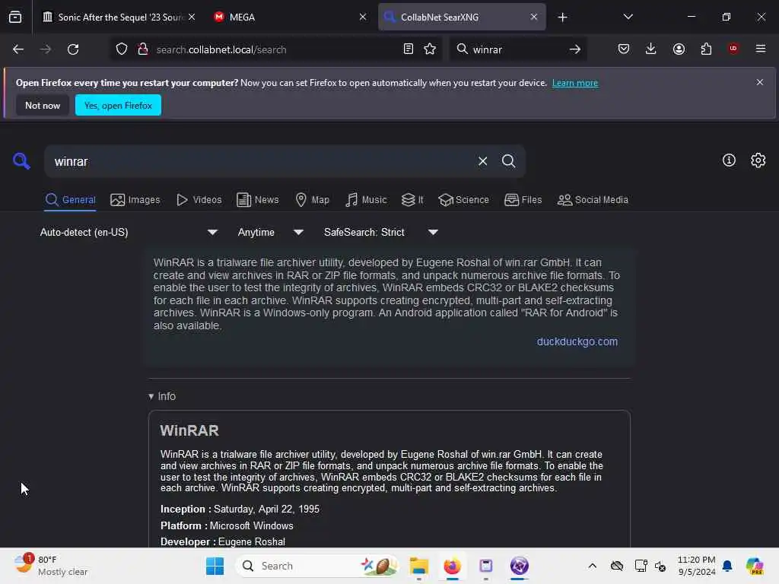Click the WinRAR infobox heading
The height and width of the screenshot is (584, 779).
tap(189, 430)
